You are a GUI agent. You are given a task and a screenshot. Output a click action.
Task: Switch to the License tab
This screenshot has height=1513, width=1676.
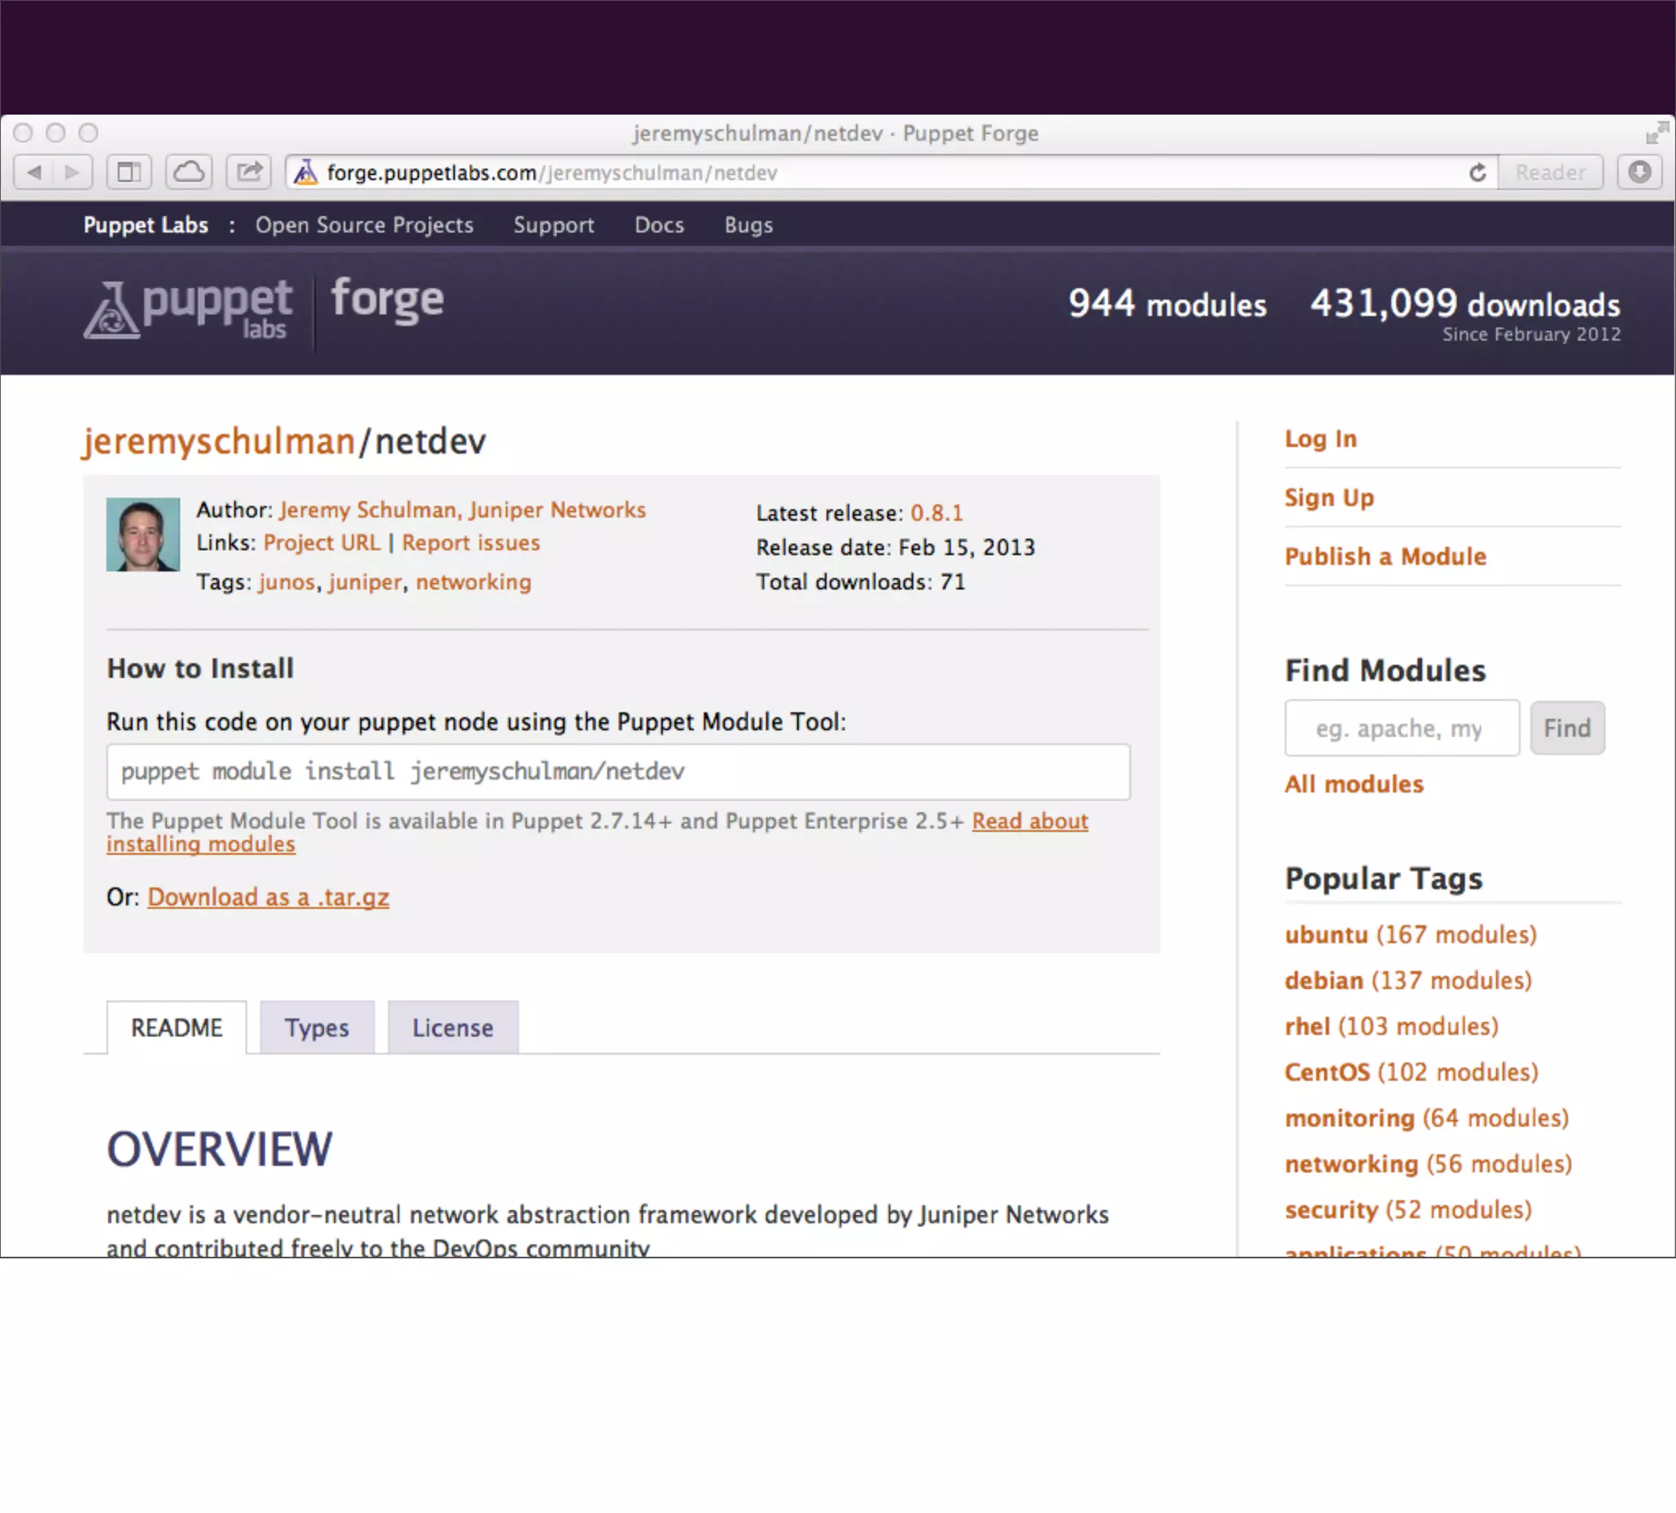click(453, 1027)
